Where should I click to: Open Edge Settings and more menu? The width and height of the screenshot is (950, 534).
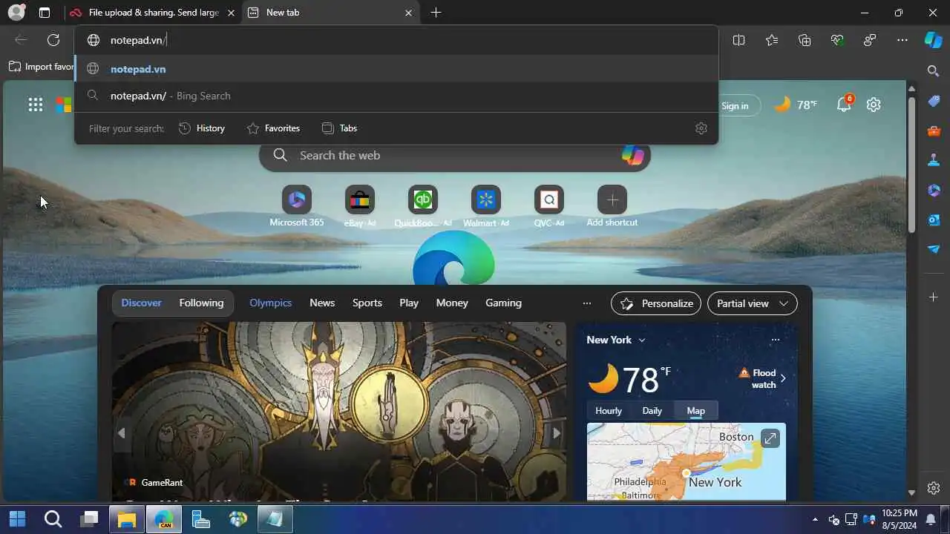[902, 40]
